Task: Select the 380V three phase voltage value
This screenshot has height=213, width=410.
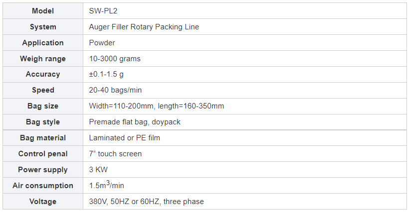Action: pyautogui.click(x=146, y=202)
